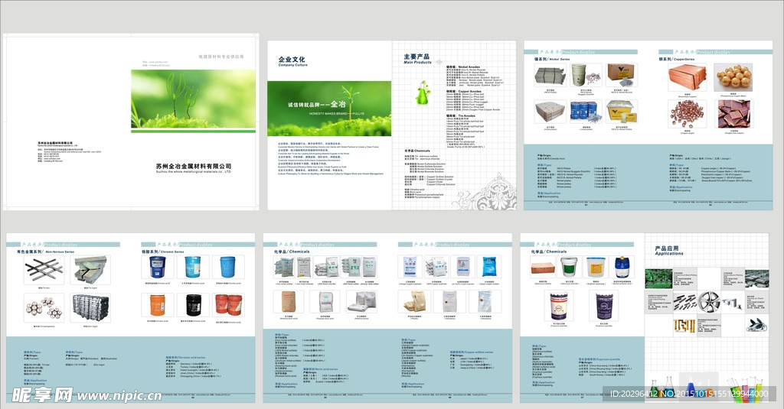Select the purple cuprous cyanide drum

click(x=604, y=306)
